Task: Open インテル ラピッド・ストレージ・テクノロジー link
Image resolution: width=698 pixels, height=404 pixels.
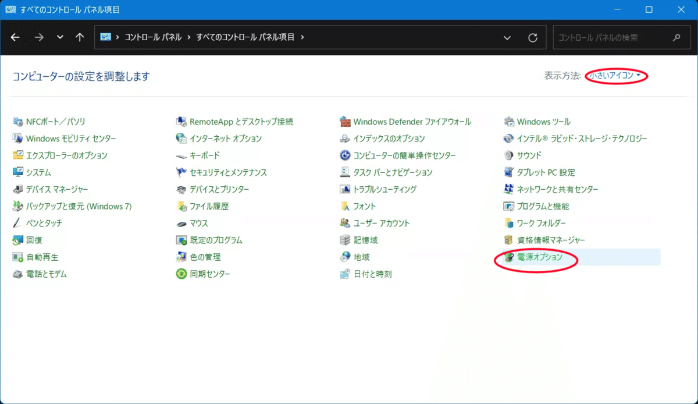Action: (x=582, y=139)
